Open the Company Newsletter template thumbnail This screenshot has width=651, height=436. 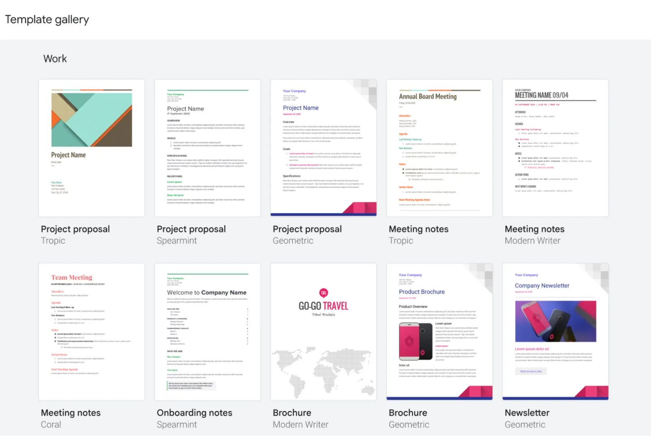[x=555, y=331]
